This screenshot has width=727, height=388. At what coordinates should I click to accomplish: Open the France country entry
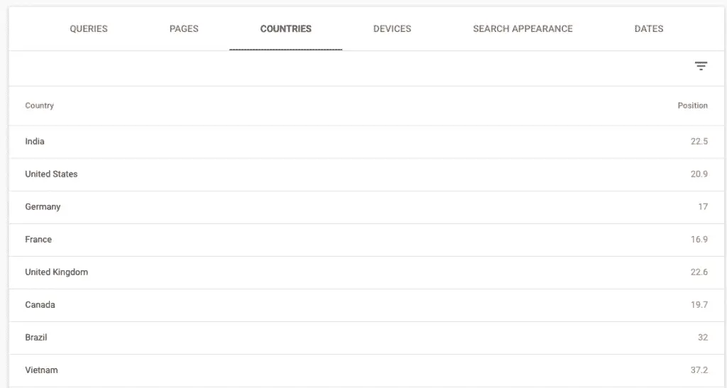[x=38, y=240]
